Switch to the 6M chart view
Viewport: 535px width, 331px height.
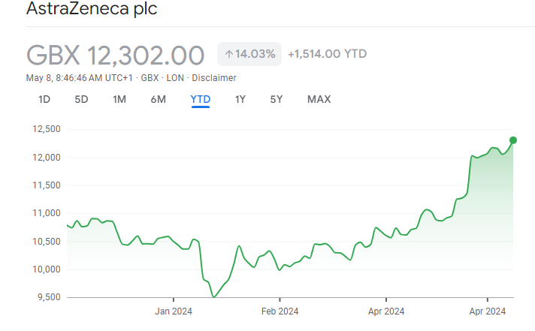pos(158,99)
